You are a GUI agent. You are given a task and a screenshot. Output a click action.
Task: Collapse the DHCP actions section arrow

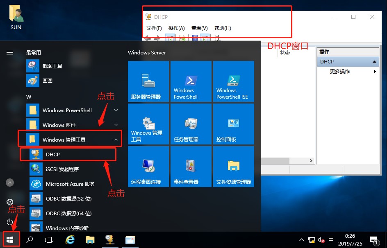374,61
